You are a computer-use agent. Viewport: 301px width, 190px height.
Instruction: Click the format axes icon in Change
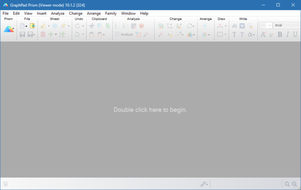[169, 26]
